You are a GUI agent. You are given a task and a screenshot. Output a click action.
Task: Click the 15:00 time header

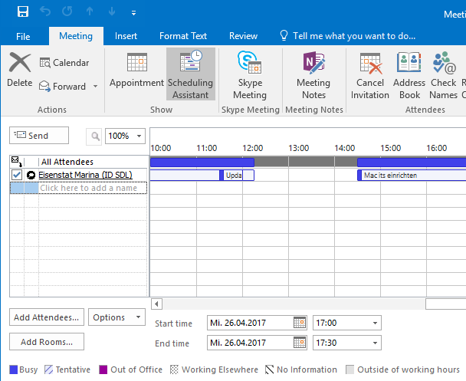pyautogui.click(x=391, y=148)
